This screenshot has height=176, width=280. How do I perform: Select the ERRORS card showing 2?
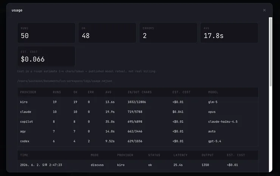(168, 32)
